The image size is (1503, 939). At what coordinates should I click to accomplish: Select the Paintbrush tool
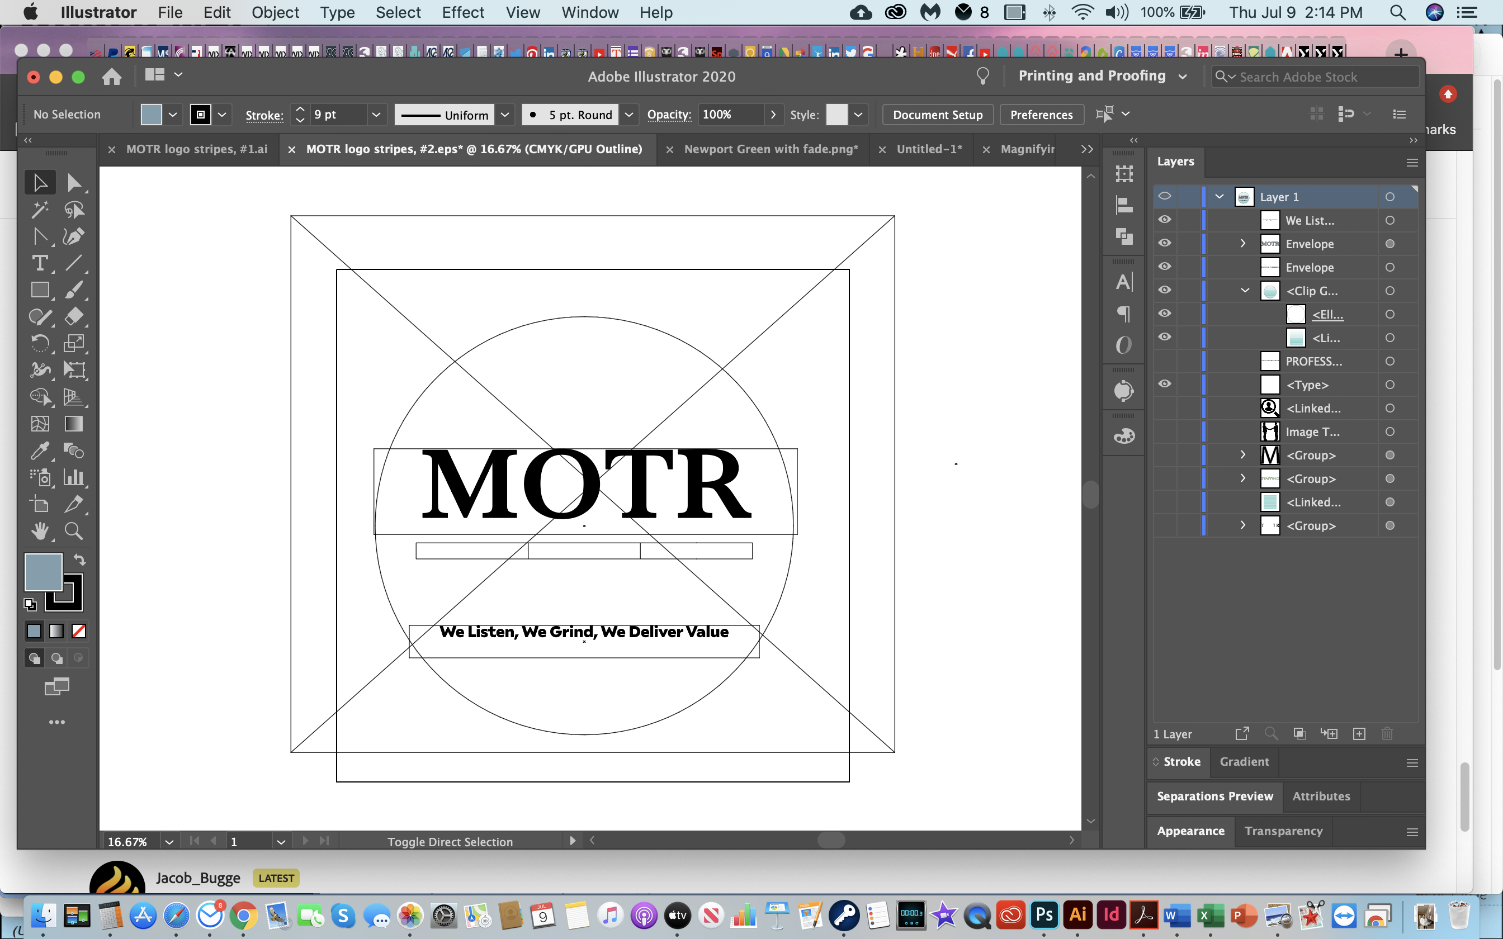74,290
